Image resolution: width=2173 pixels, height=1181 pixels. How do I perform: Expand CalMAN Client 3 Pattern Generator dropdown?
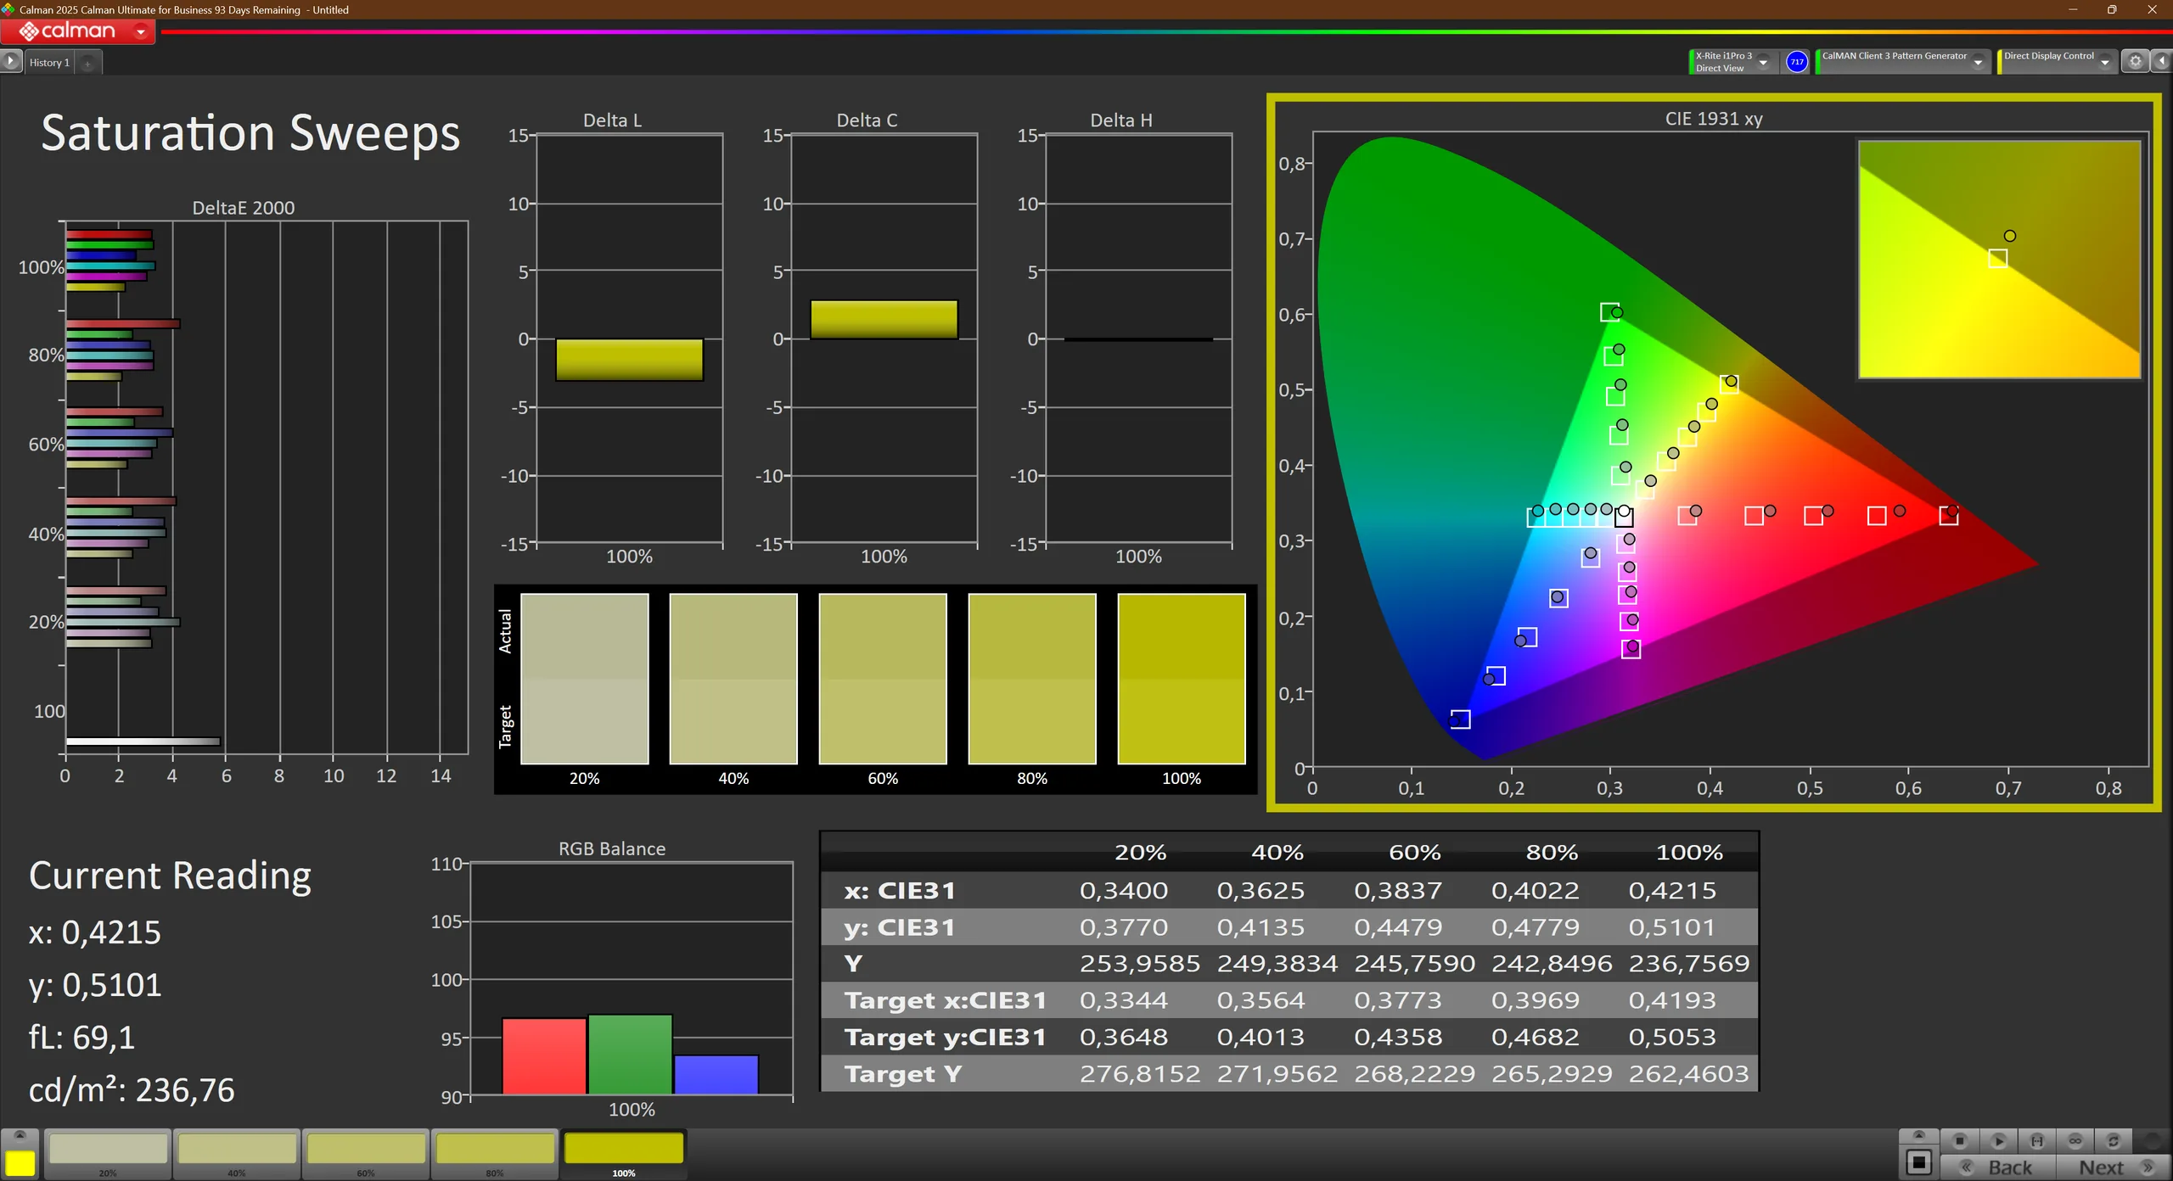(x=1978, y=63)
